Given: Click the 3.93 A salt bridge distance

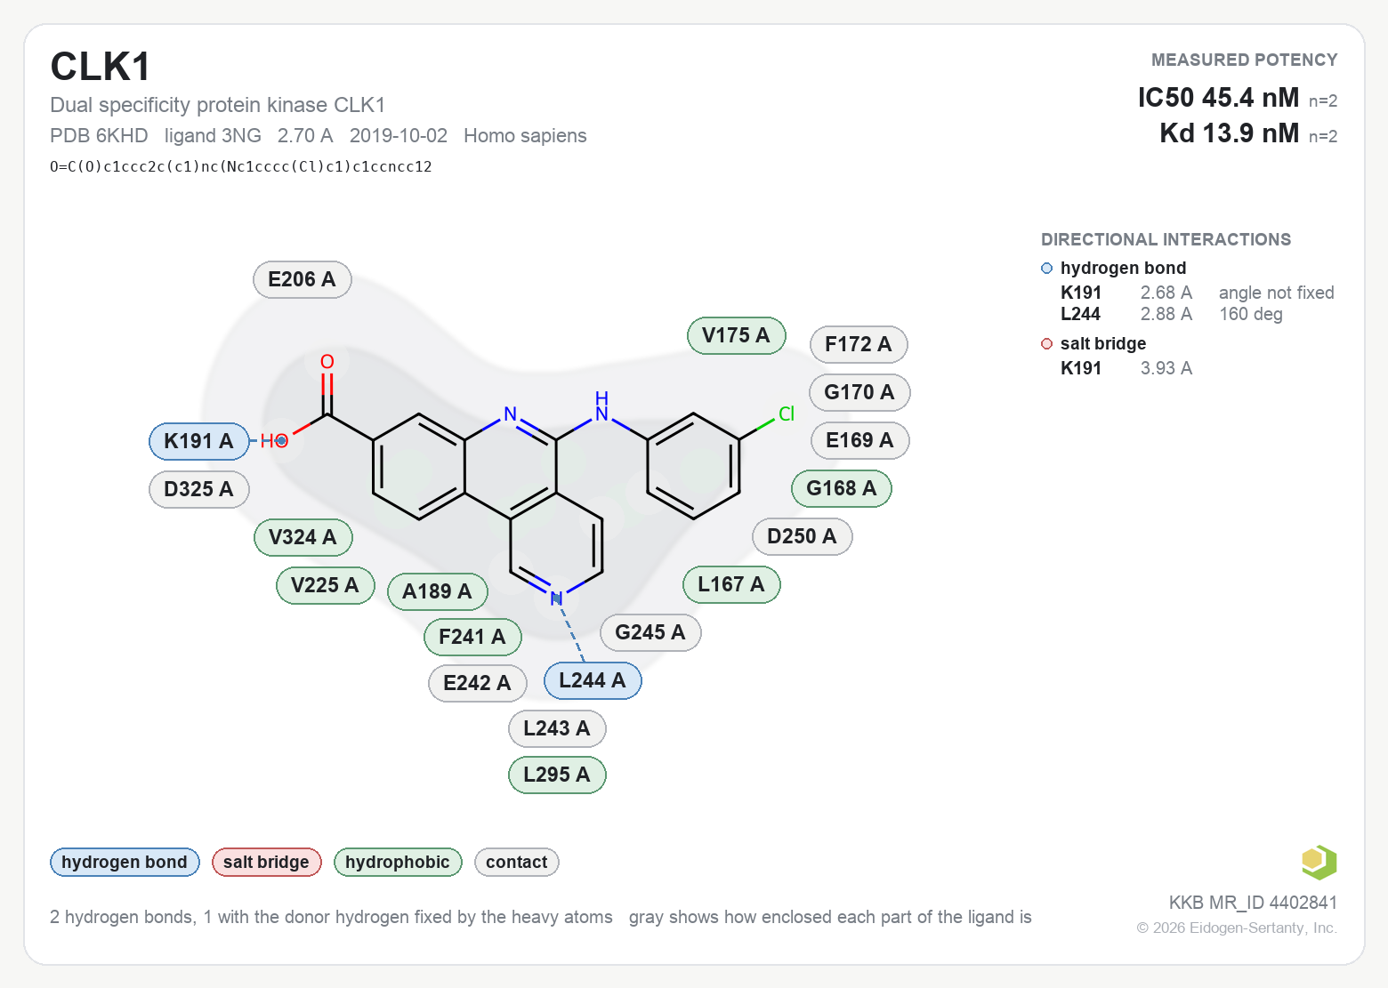Looking at the screenshot, I should pyautogui.click(x=1166, y=368).
